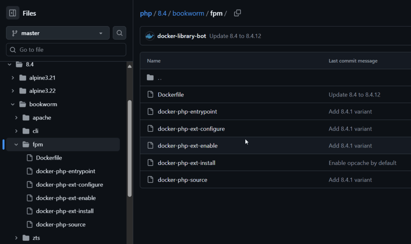The image size is (411, 244).
Task: Select the cli folder in the tree
Action: (36, 131)
